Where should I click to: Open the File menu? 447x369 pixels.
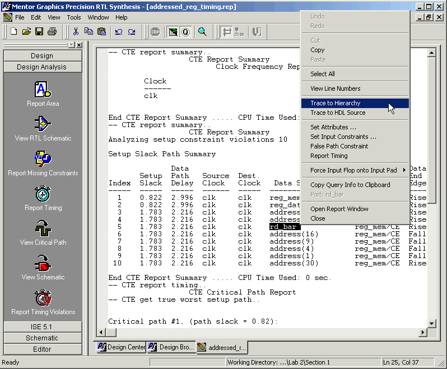pos(20,17)
